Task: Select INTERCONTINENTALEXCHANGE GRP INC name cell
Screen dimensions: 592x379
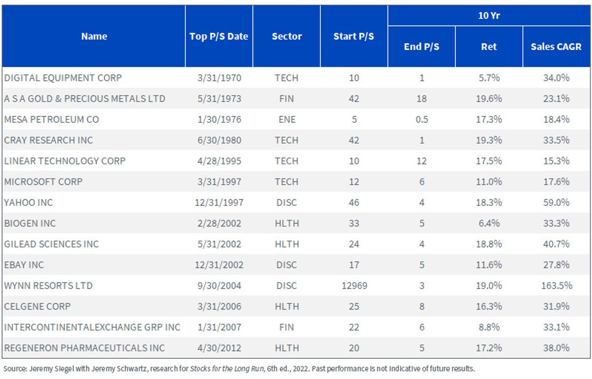Action: [92, 327]
